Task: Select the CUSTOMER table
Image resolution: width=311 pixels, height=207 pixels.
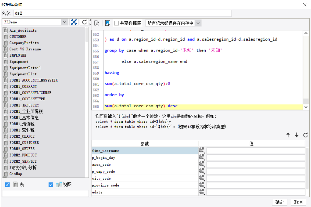Action: (18, 37)
